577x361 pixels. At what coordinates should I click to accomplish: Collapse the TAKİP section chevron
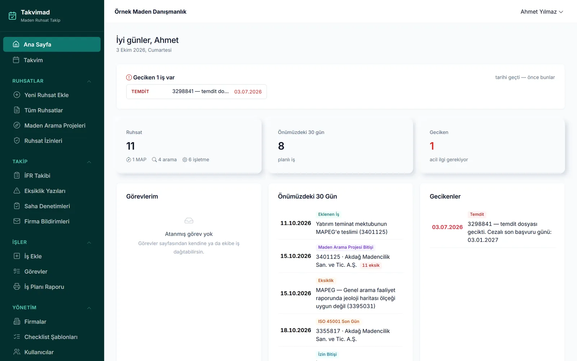(x=89, y=162)
